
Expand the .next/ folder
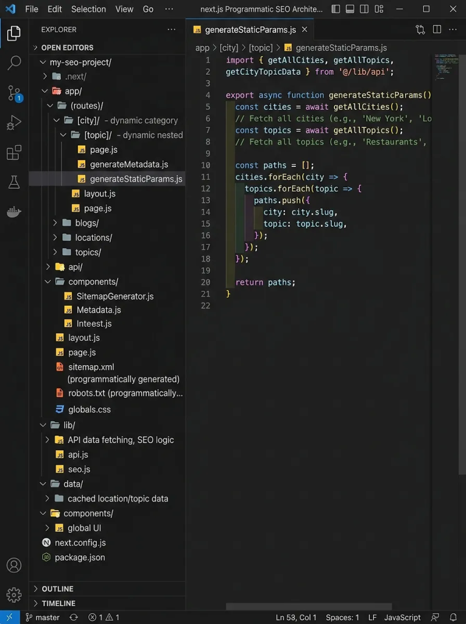click(107, 76)
